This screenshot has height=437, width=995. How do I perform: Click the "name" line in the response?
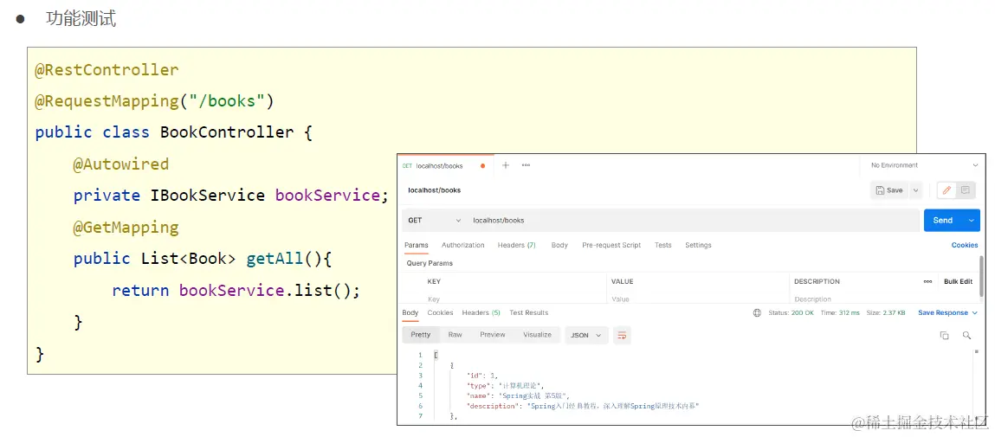click(x=519, y=395)
